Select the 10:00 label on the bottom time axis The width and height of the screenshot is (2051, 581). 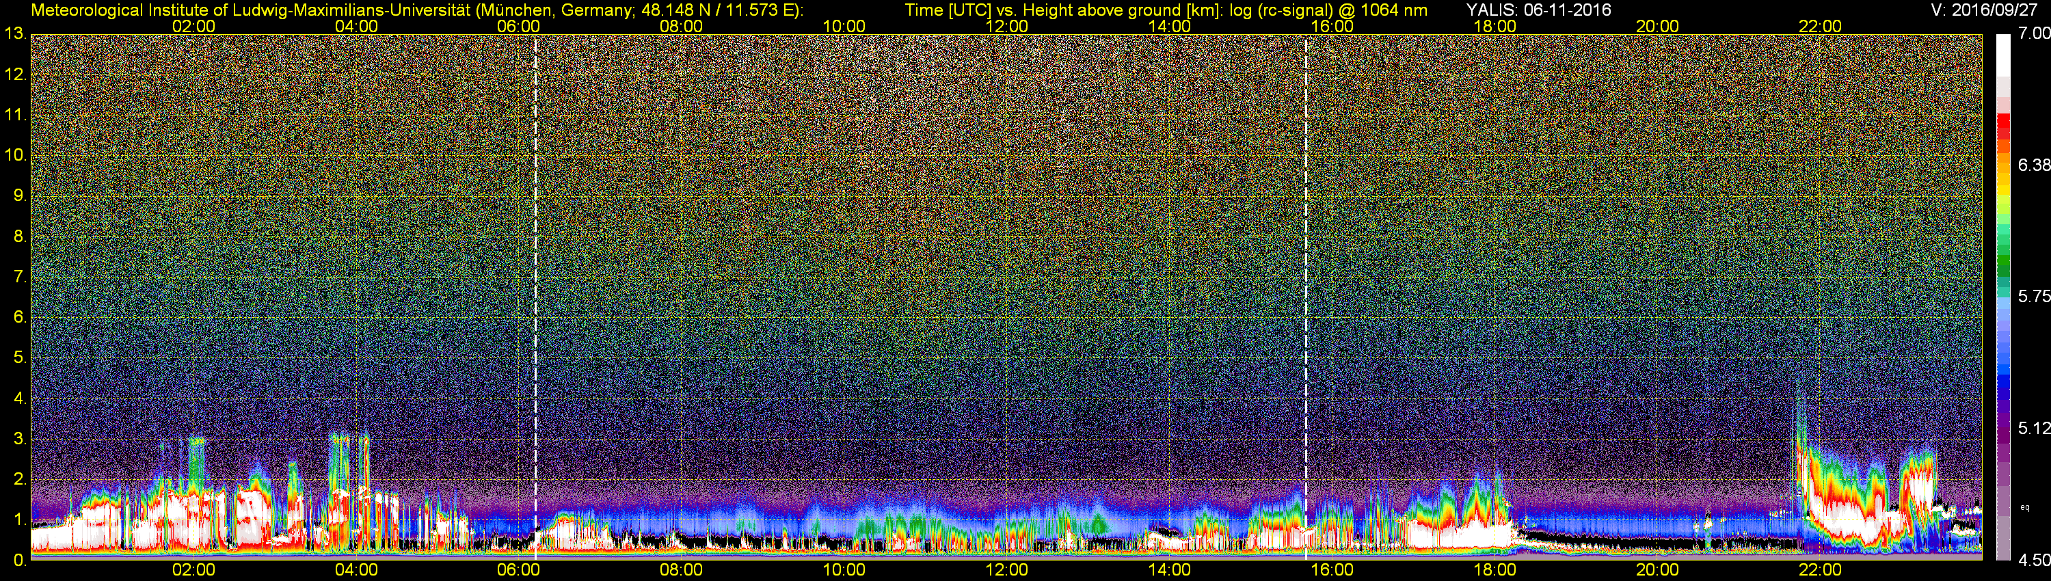(x=844, y=571)
